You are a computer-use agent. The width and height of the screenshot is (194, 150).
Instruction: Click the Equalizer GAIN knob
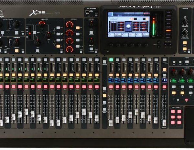coord(38,43)
